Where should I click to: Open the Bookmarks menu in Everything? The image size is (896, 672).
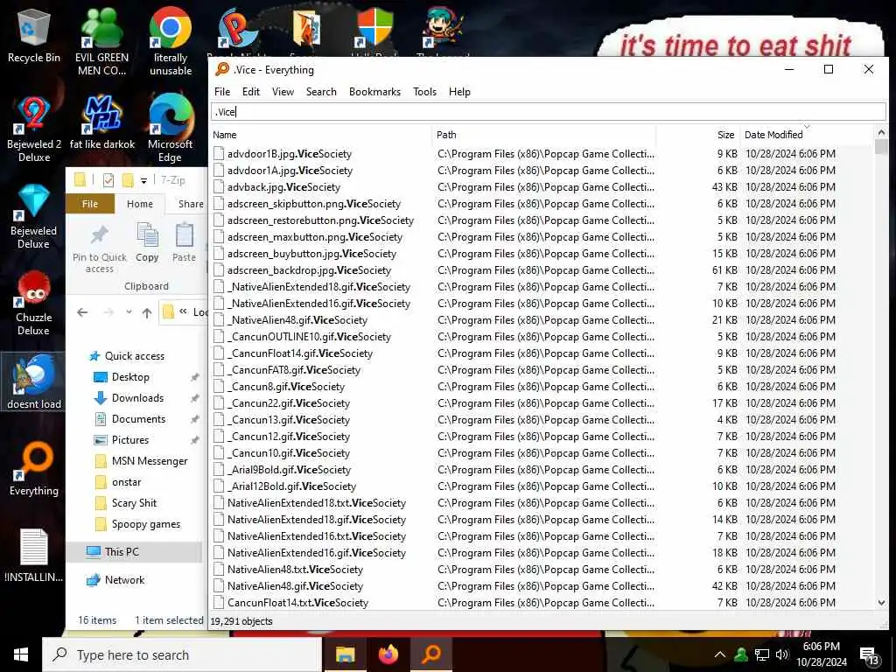coord(374,91)
